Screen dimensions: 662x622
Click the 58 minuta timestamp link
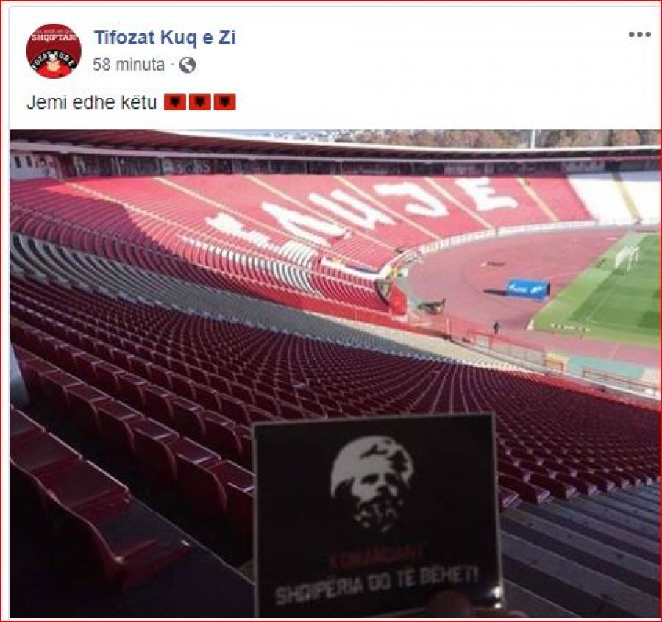(128, 65)
